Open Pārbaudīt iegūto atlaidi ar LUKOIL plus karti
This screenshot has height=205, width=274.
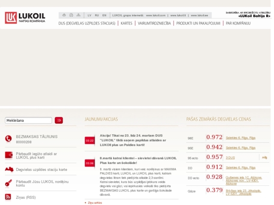click(x=36, y=155)
